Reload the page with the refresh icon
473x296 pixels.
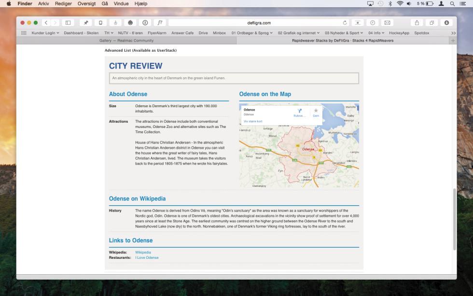[345, 23]
